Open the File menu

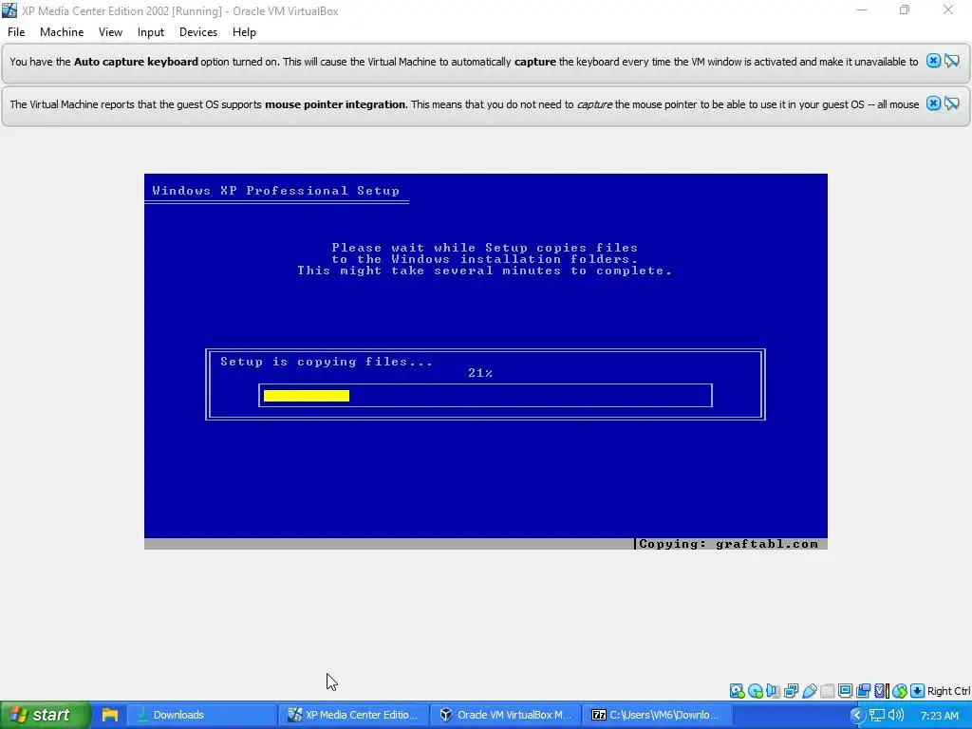[x=16, y=32]
